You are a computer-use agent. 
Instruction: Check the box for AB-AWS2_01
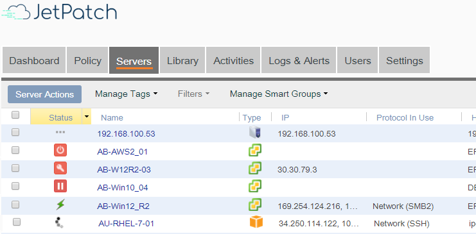[x=15, y=150]
